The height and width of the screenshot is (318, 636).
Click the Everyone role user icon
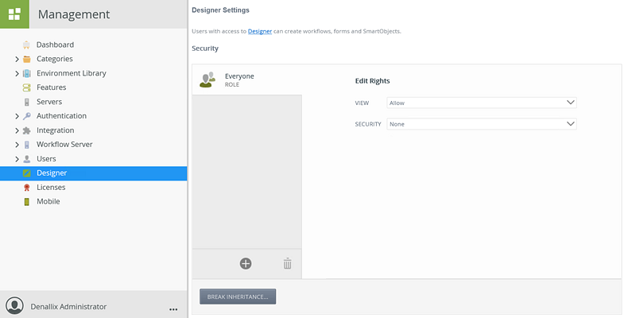(x=207, y=79)
